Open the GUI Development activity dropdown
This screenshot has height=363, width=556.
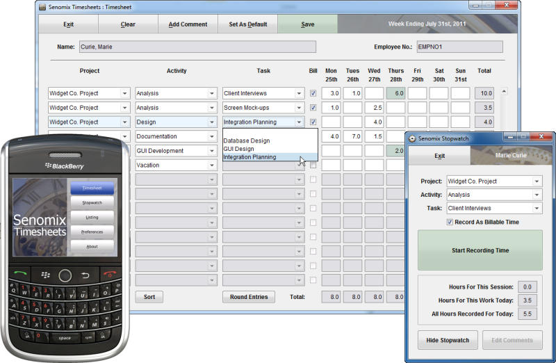tap(212, 151)
